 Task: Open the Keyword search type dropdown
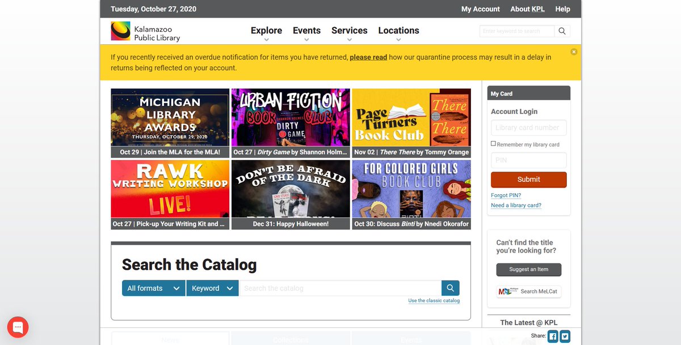(213, 288)
